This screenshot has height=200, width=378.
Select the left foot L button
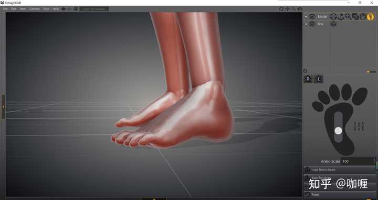319,79
